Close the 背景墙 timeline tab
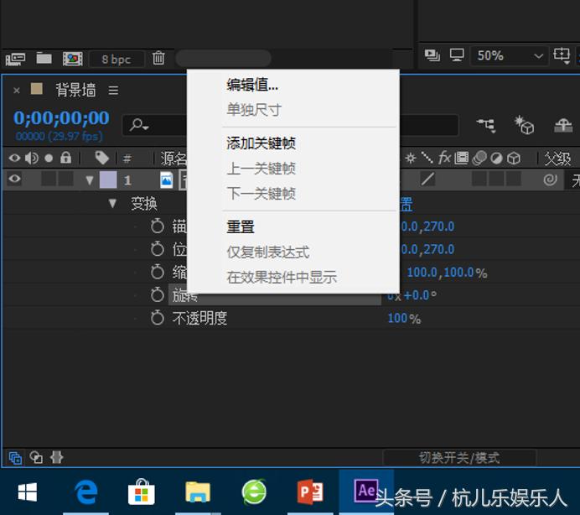The image size is (580, 515). (x=16, y=91)
